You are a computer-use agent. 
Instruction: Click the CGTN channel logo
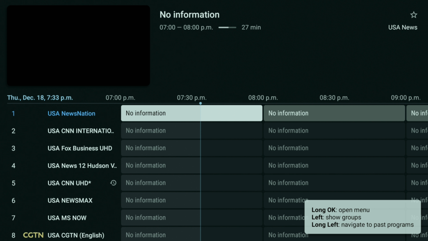coord(33,235)
